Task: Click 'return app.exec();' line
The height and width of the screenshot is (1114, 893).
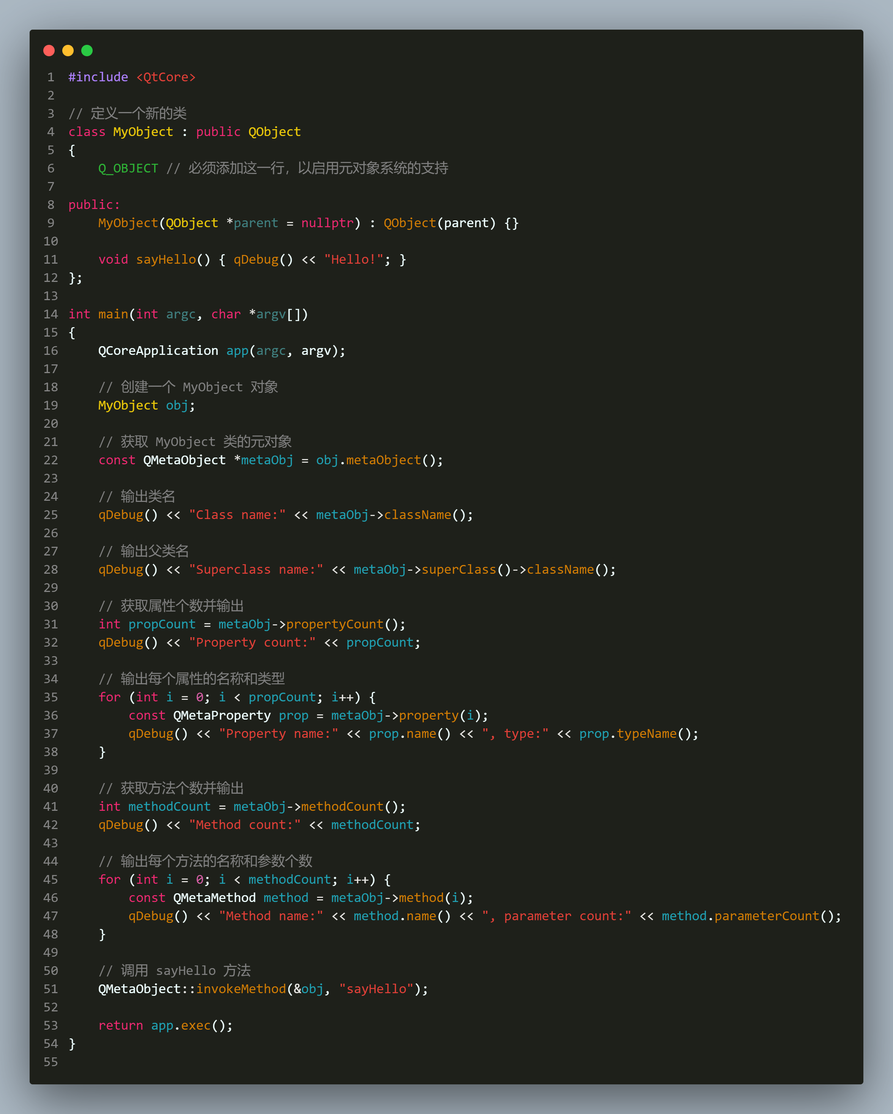Action: pyautogui.click(x=166, y=1025)
